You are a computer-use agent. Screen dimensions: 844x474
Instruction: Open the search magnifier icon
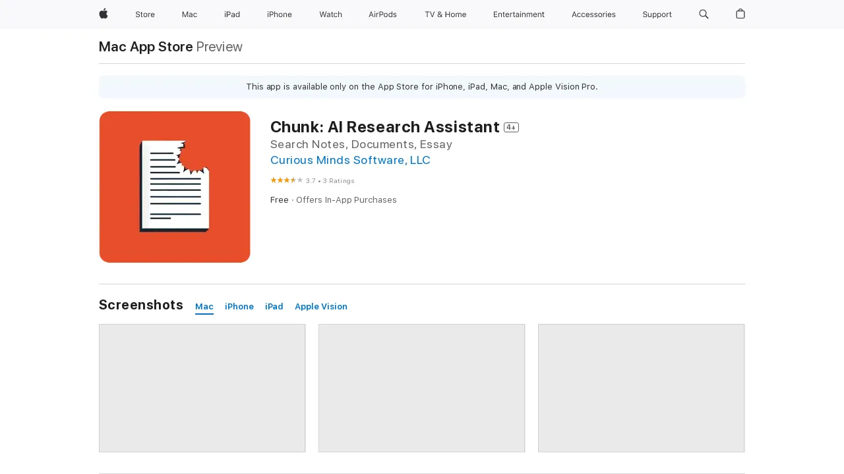[x=704, y=14]
